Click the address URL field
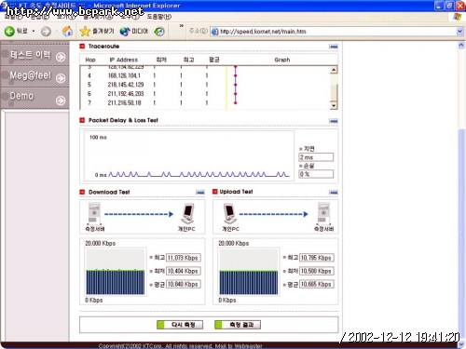 click(334, 32)
